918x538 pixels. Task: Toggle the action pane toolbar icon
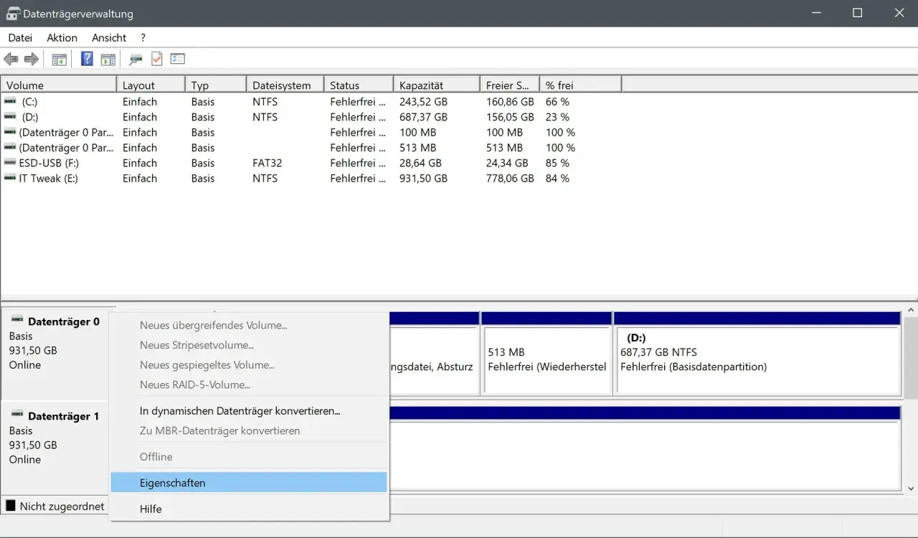[x=108, y=60]
